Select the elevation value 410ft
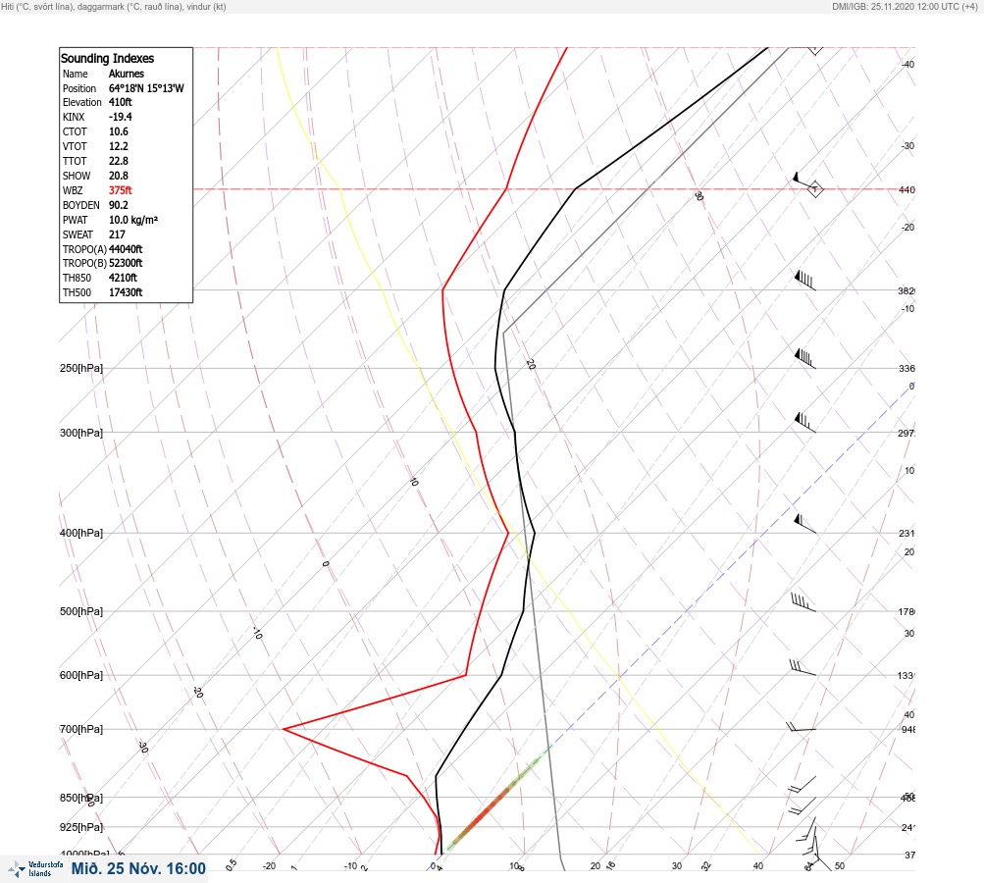 pyautogui.click(x=121, y=102)
